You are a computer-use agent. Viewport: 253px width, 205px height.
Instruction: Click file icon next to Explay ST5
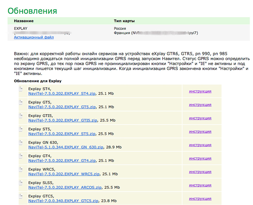[x=21, y=129]
